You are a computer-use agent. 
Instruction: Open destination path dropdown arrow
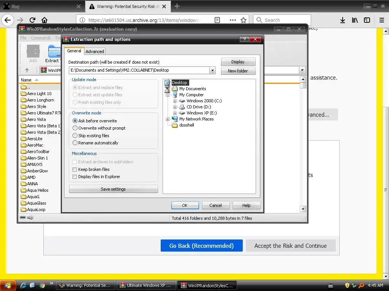click(212, 70)
